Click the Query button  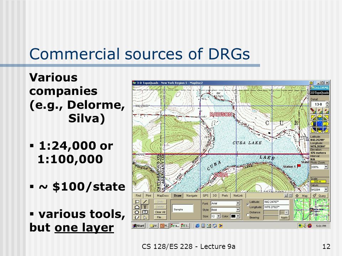[320, 196]
